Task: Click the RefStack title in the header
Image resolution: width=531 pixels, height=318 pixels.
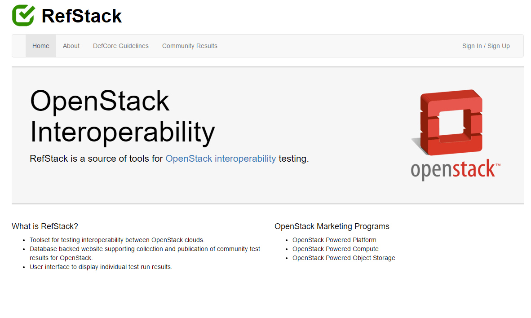Action: [81, 16]
